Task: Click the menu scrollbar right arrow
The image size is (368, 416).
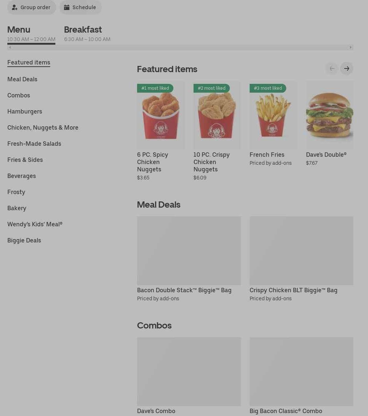Action: point(350,48)
